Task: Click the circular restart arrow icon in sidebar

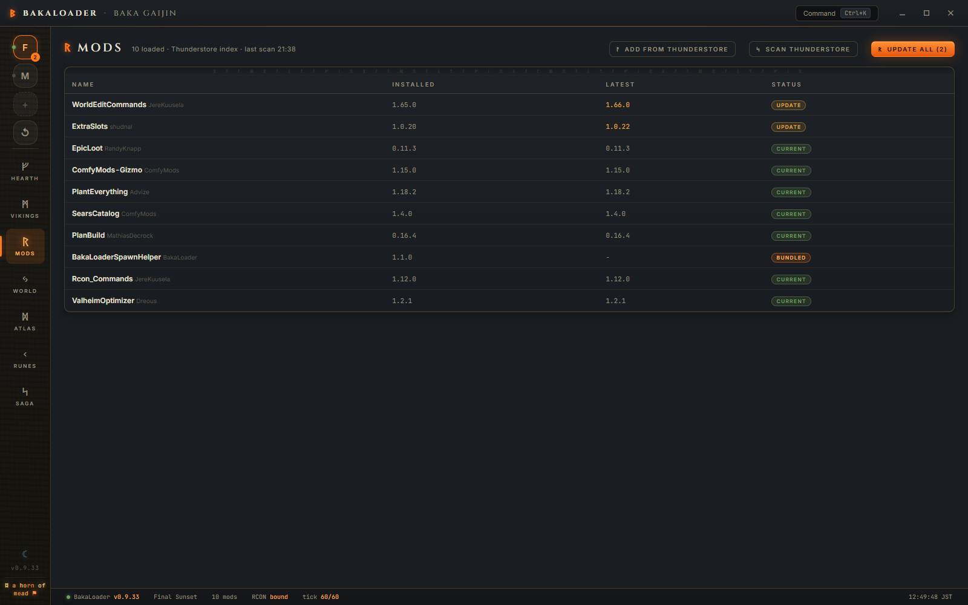Action: 25,132
